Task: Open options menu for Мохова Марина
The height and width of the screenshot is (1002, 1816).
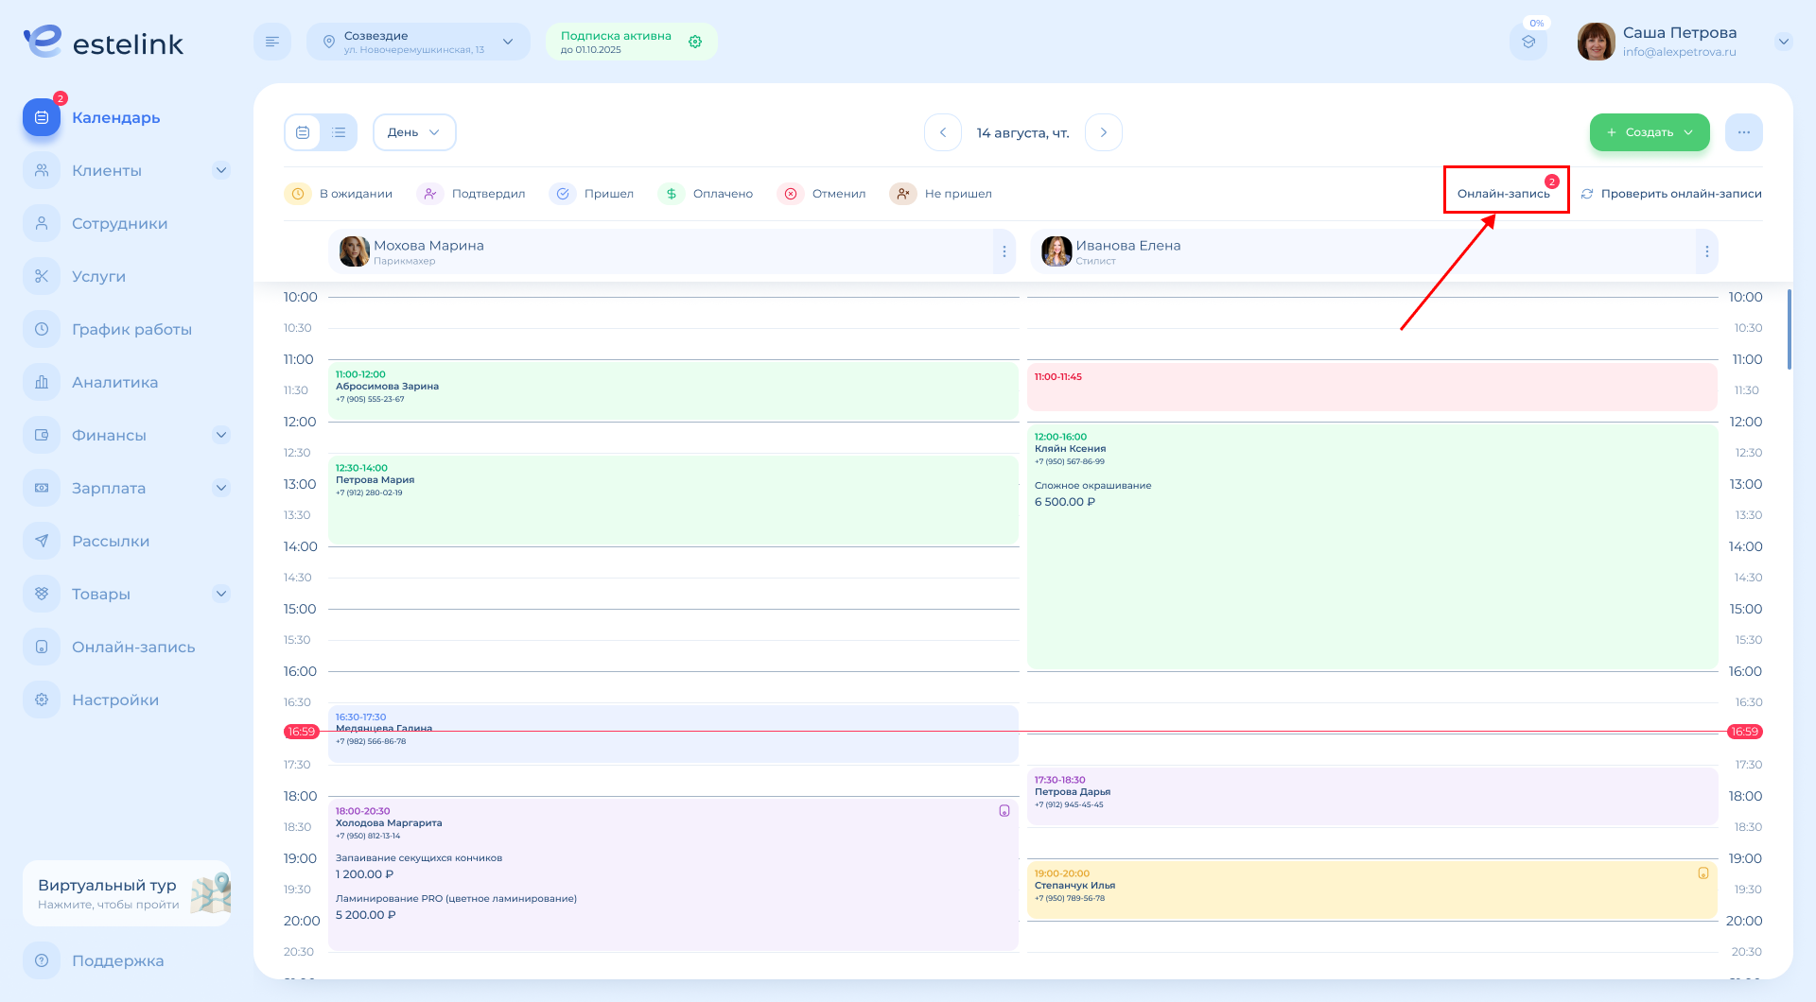Action: coord(1004,251)
